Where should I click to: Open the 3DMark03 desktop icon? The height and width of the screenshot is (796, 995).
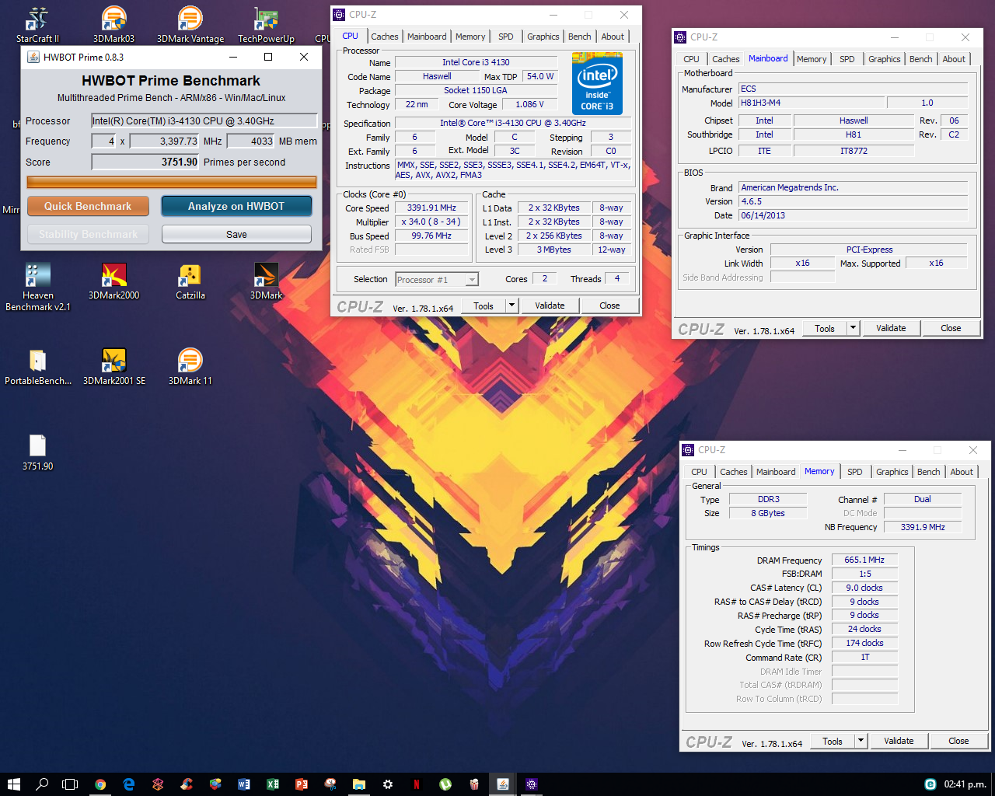[x=113, y=23]
